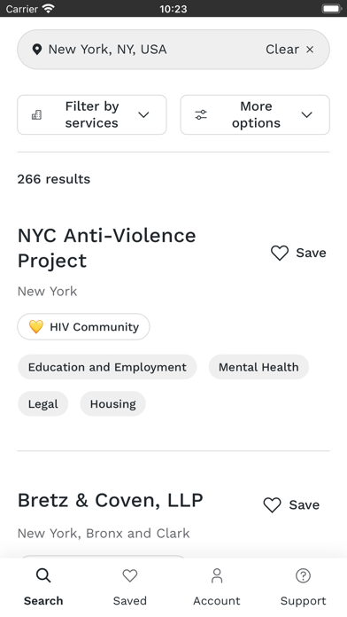Screen dimensions: 347x617
Task: Tap the building icon in Filter by services
Action: click(36, 115)
